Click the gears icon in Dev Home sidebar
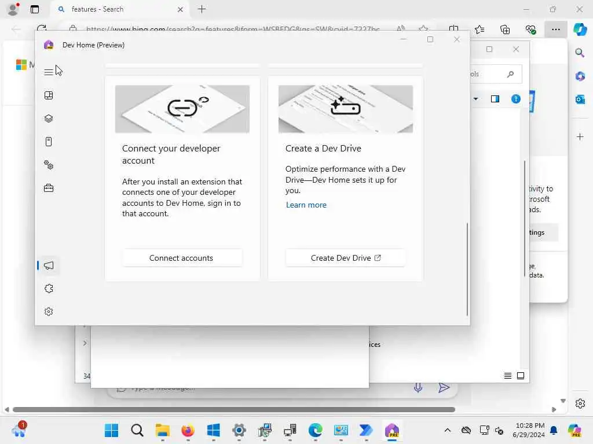Viewport: 593px width, 444px height. click(49, 165)
